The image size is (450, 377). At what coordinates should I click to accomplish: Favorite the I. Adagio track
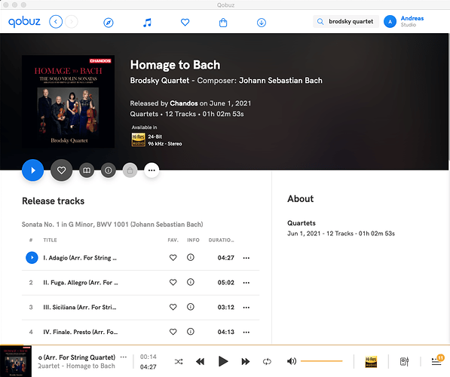tap(173, 258)
